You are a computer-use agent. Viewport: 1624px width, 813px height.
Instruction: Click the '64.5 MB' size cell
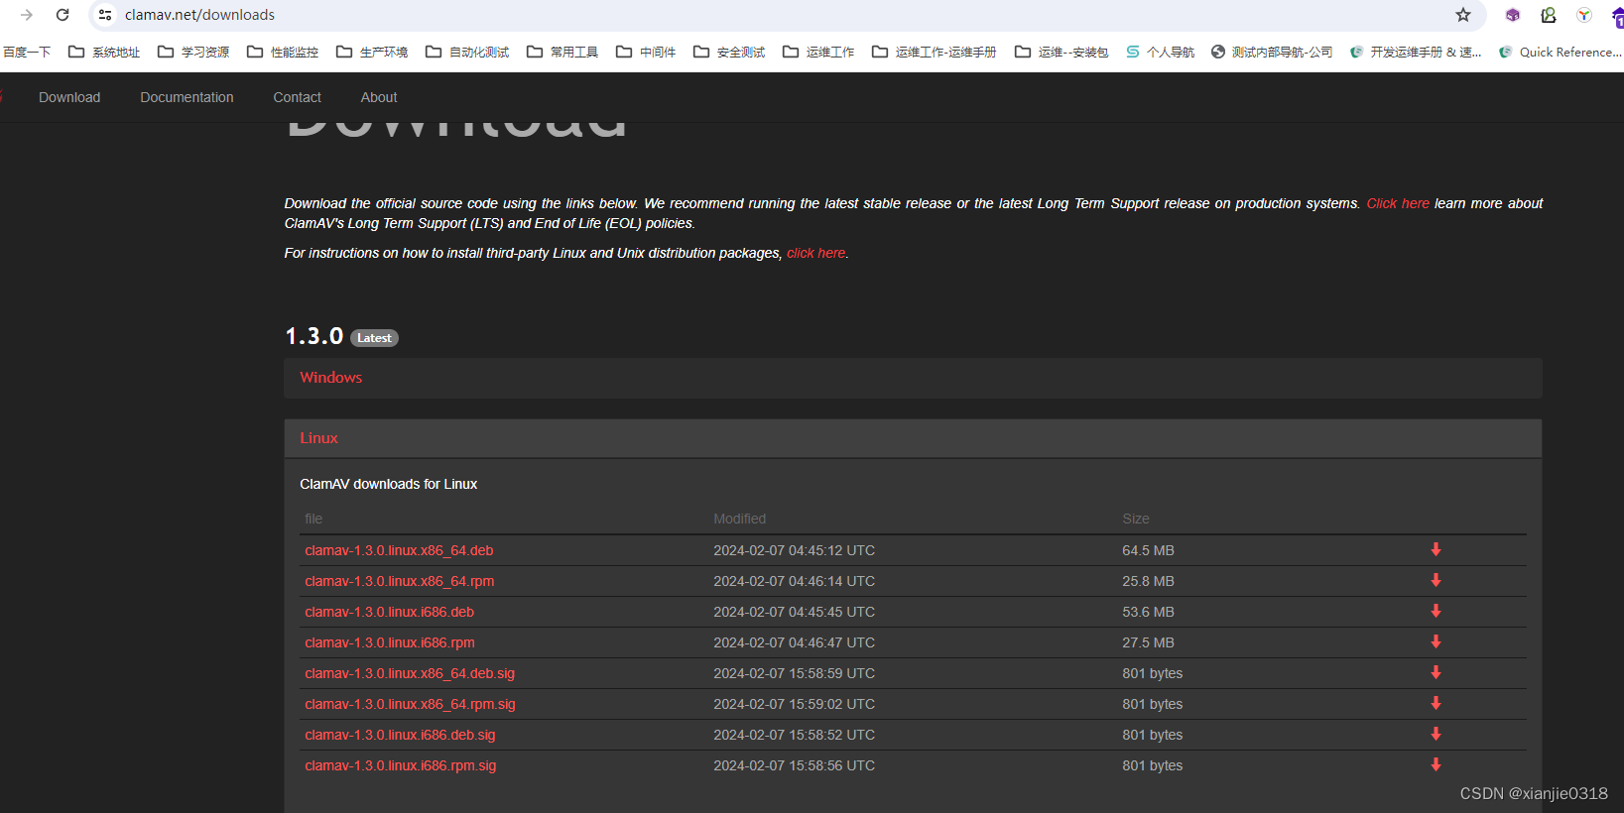(x=1148, y=550)
